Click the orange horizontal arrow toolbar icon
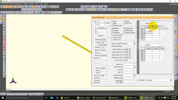The image size is (178, 100). pos(5,7)
